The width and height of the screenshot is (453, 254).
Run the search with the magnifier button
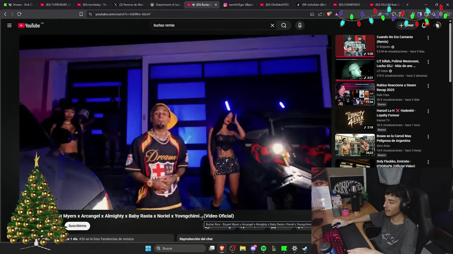(x=284, y=25)
